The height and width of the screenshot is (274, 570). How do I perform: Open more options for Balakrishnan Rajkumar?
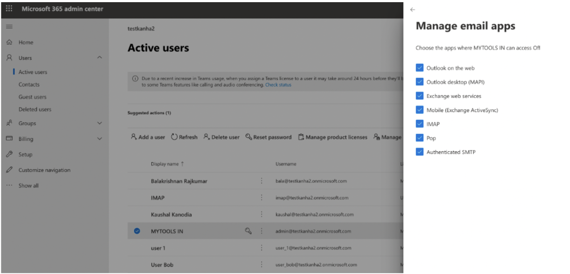(x=262, y=181)
